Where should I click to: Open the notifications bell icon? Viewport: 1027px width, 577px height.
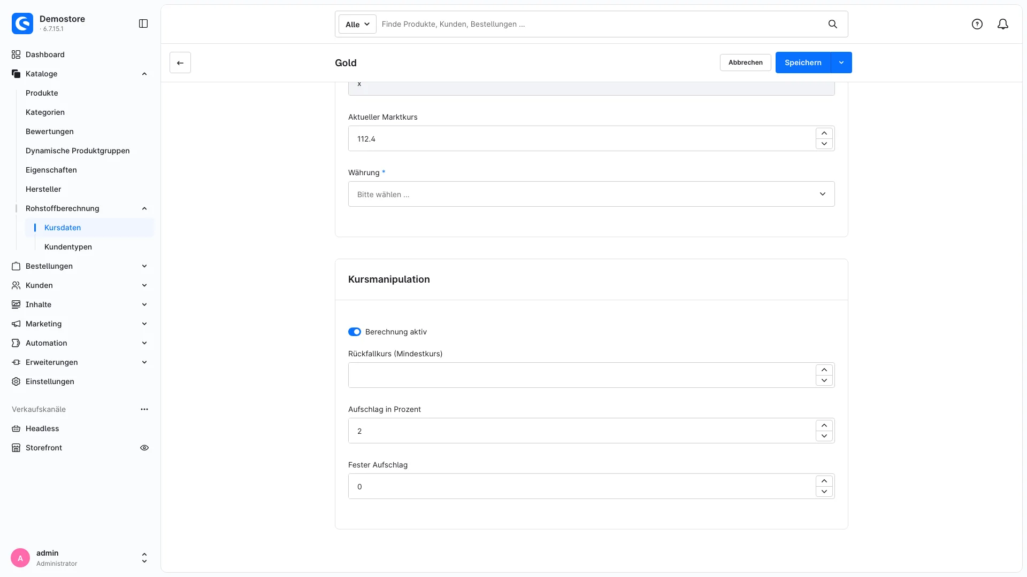coord(1003,24)
